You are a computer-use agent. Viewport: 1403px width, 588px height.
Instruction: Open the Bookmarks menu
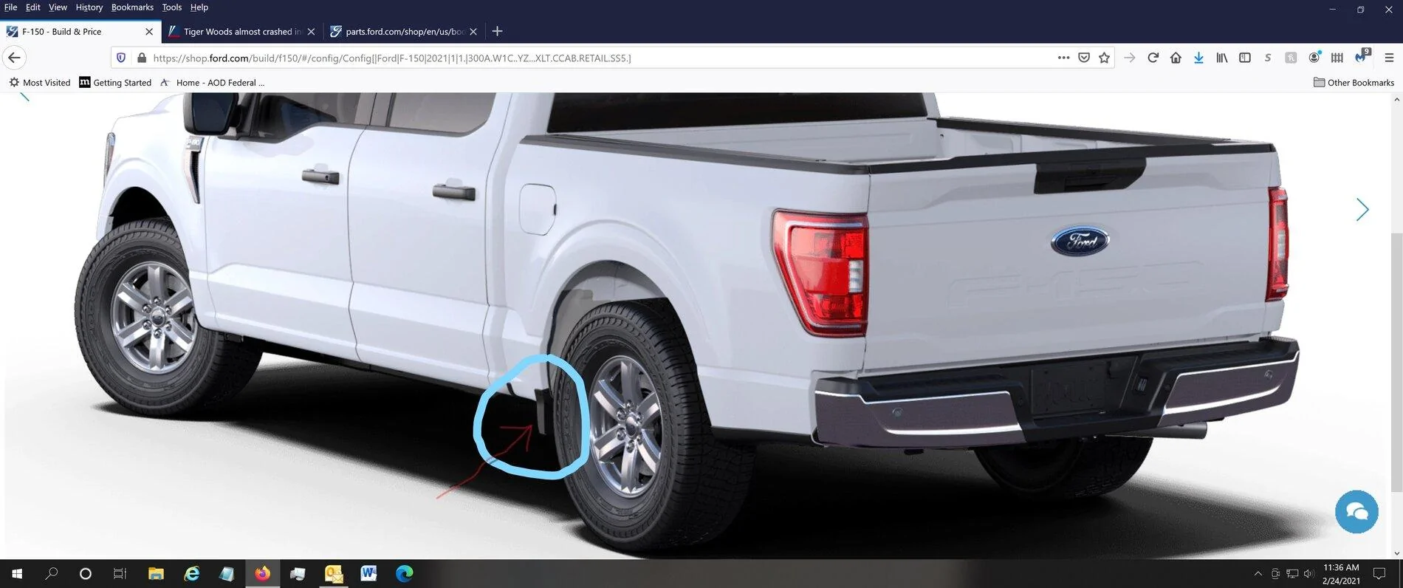point(132,7)
